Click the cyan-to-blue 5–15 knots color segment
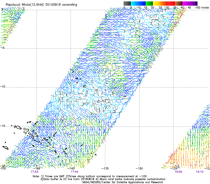The height and width of the screenshot is (184, 210). coord(138,3)
